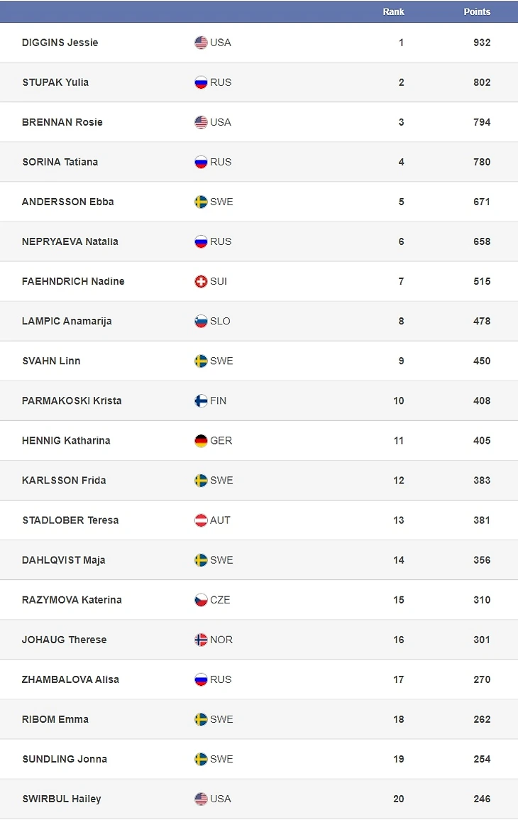Screen dimensions: 518x820
Task: Click the Finnish flag next to PARMAKOSKI Krista
Action: point(201,401)
